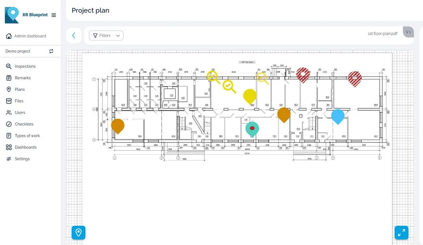
Task: Select the orange pin at left room
Action: point(118,126)
